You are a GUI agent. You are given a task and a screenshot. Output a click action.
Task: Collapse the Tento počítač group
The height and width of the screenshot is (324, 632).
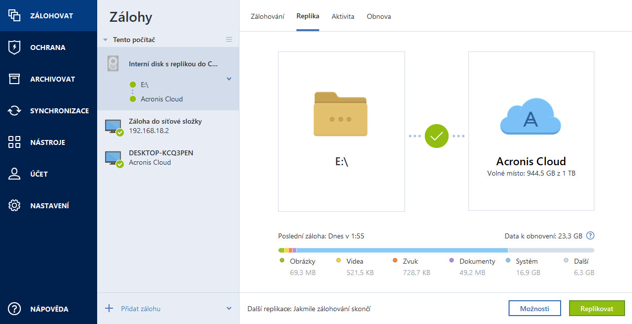(x=106, y=40)
